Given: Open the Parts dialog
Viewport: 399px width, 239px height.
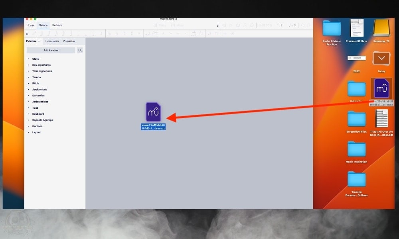Looking at the screenshot, I should (x=160, y=25).
